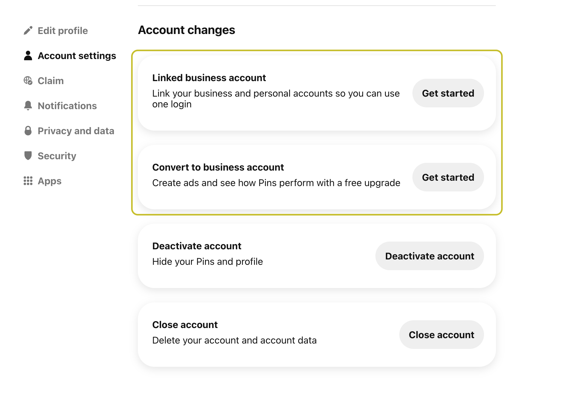The image size is (564, 399).
Task: Click the Close account button
Action: click(441, 335)
